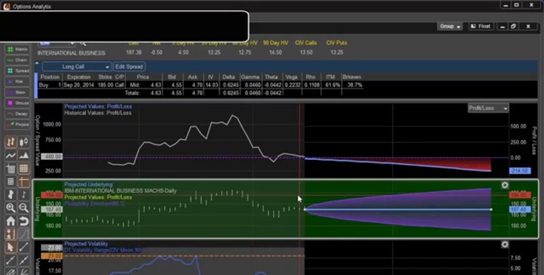
Task: Open the Skew view from the sidebar
Action: click(17, 92)
